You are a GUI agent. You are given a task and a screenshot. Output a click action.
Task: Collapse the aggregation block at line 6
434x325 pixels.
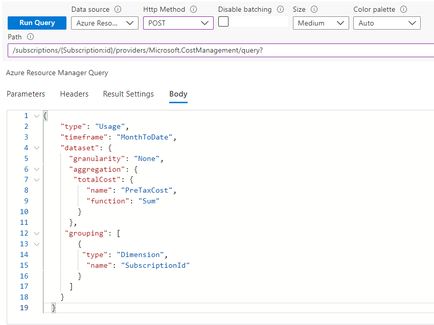point(36,169)
